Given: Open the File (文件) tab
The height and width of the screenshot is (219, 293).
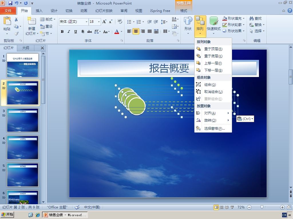Looking at the screenshot, I should click(8, 11).
